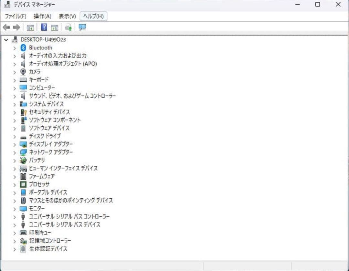This screenshot has height=271, width=349.
Task: Collapse the DESKTOP-U499O23 root node
Action: (x=5, y=39)
